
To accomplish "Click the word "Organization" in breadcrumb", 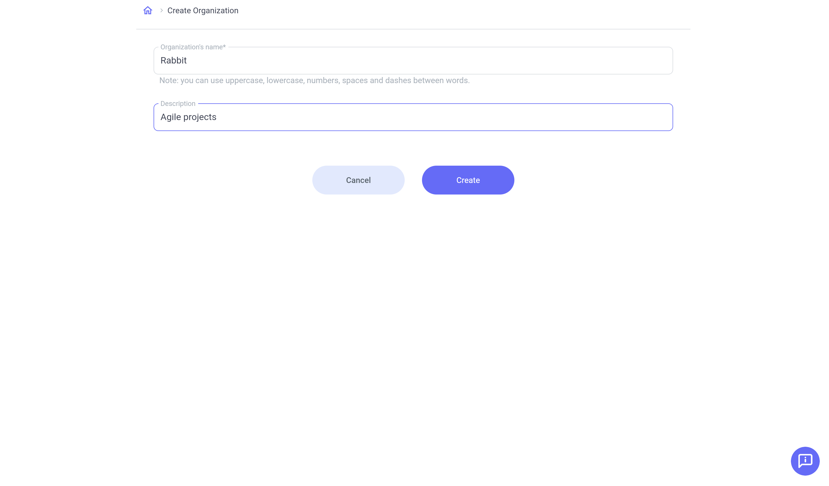I will click(215, 10).
